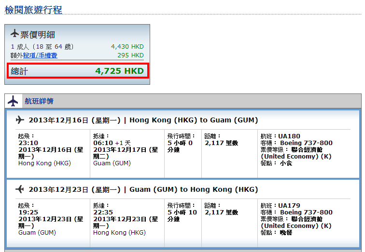
Task: Click the airplane icon next to 2013年12月23日 header
Action: click(20, 189)
